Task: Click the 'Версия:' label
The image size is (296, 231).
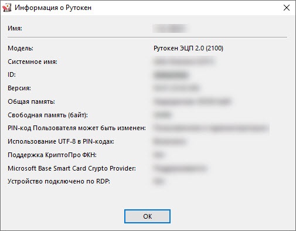Action: [x=19, y=88]
